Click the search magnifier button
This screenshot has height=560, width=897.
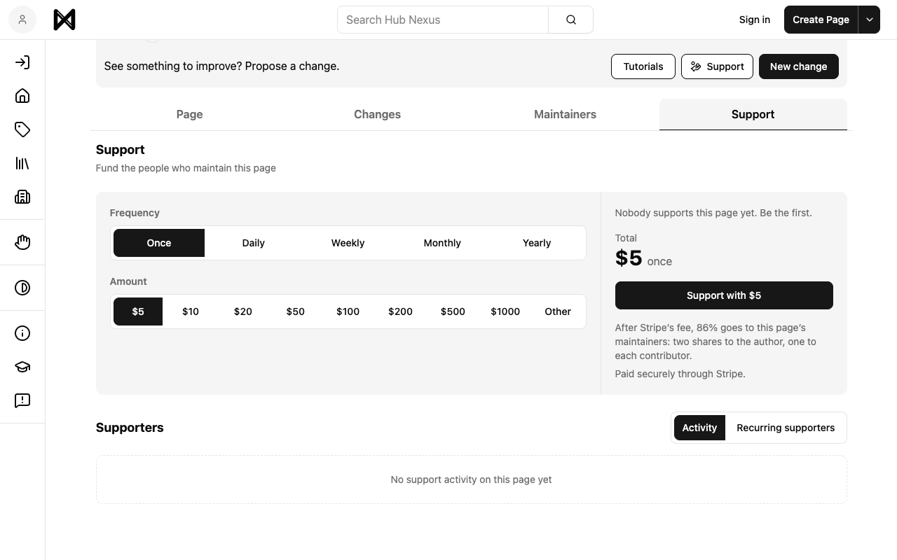[x=571, y=20]
